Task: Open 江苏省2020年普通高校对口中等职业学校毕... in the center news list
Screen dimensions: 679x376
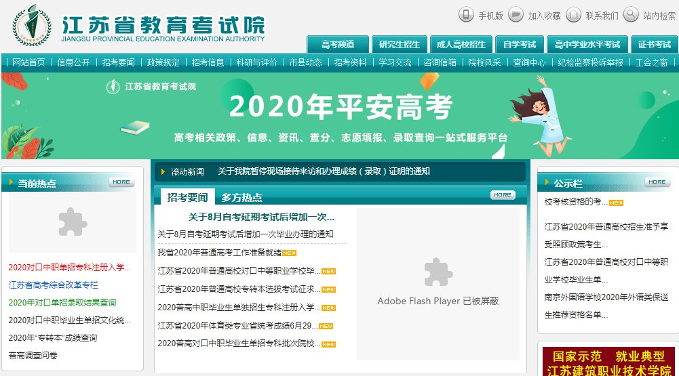Action: coord(239,271)
